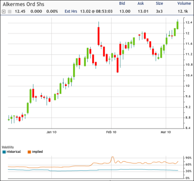Click the Size column header
Viewport: 194px width, 181px height.
click(159, 3)
